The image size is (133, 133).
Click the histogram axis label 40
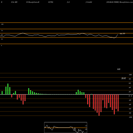[x=130, y=88]
